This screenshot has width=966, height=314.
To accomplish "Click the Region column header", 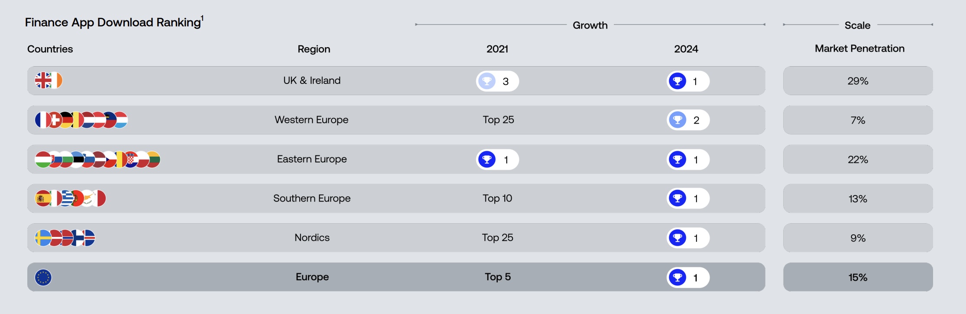I will point(314,49).
